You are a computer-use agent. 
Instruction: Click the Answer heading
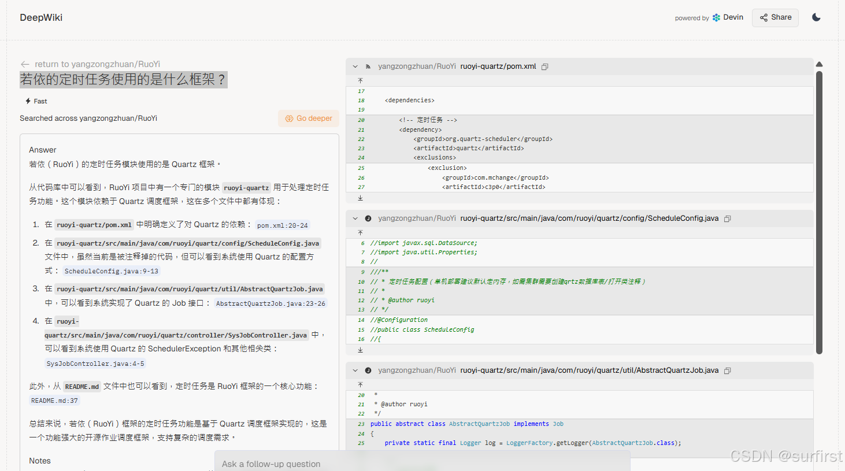(43, 150)
